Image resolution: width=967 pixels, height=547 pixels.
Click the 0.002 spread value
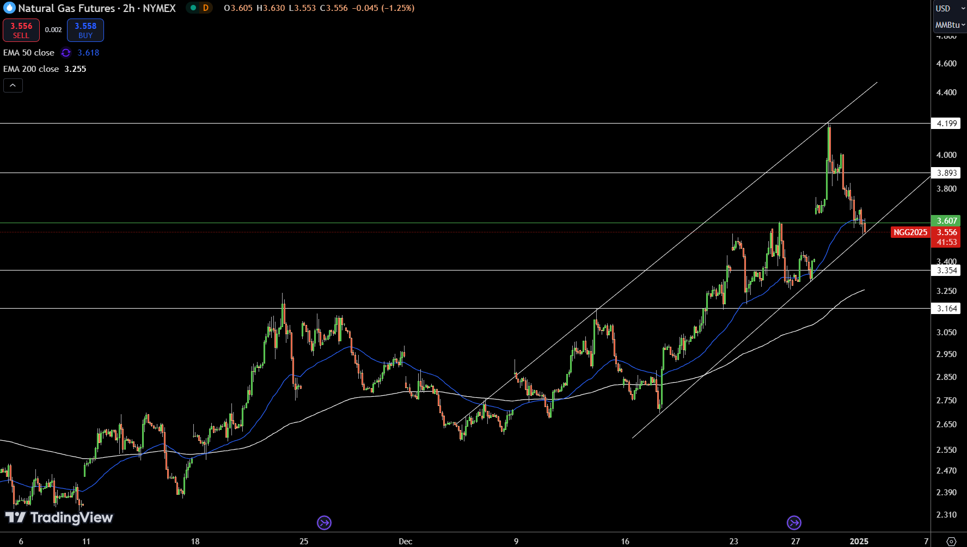point(53,30)
